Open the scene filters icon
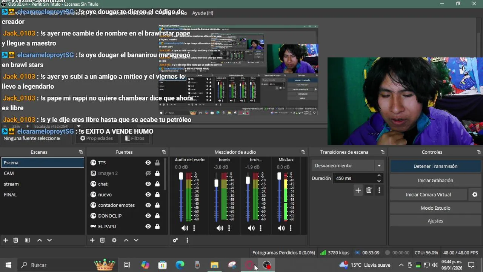 tap(28, 240)
